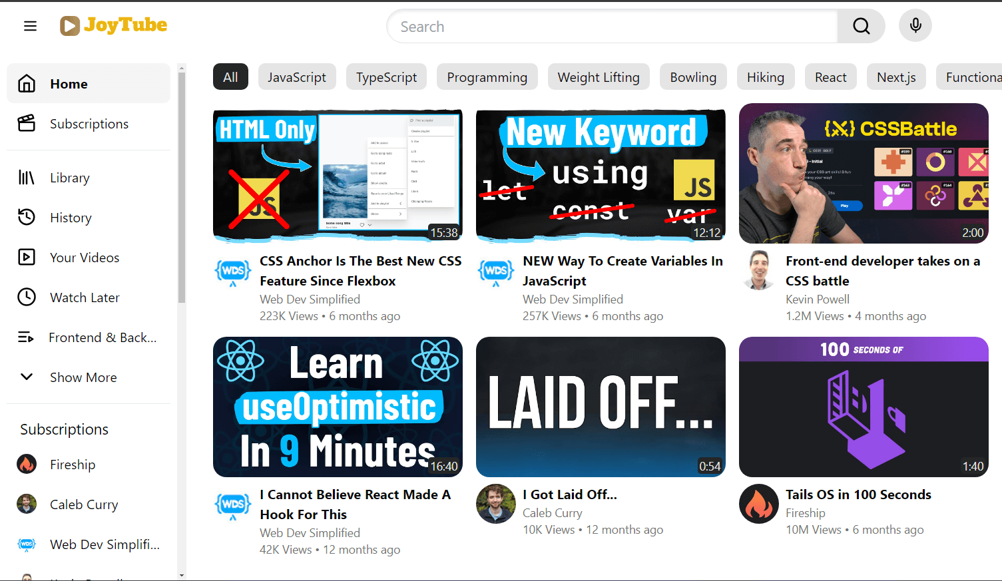Open title 'I Cannot Believe React Made A Hook'
The width and height of the screenshot is (1002, 581).
pos(356,504)
